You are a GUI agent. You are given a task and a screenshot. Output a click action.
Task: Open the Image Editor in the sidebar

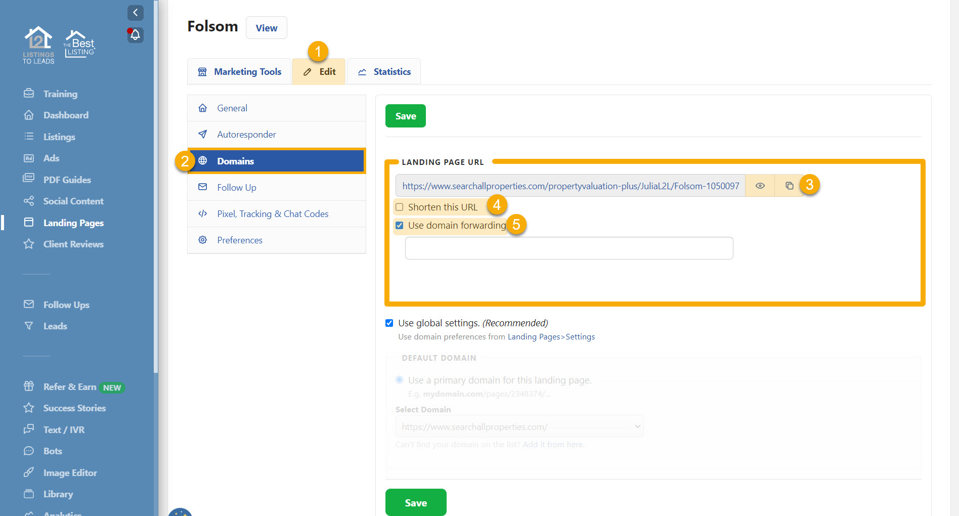pyautogui.click(x=70, y=473)
